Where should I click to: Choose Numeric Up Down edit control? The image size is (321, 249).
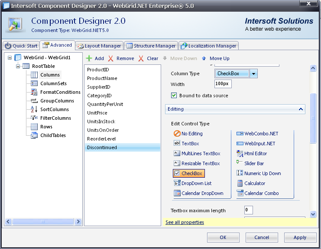(259, 173)
